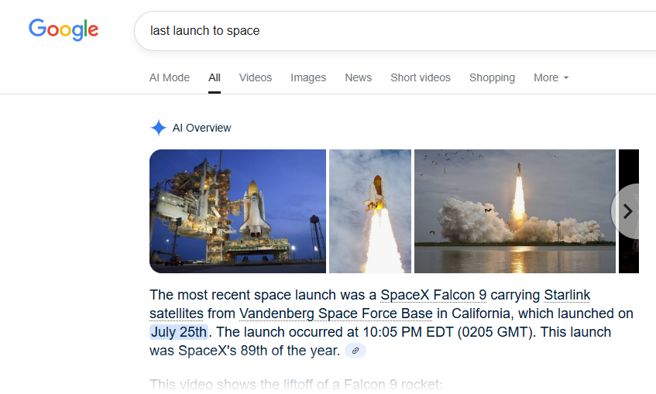View Shopping results tab

[492, 78]
